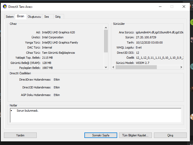Click the 2115 MB memory value
Screen dimensions: 193x145
(47, 58)
